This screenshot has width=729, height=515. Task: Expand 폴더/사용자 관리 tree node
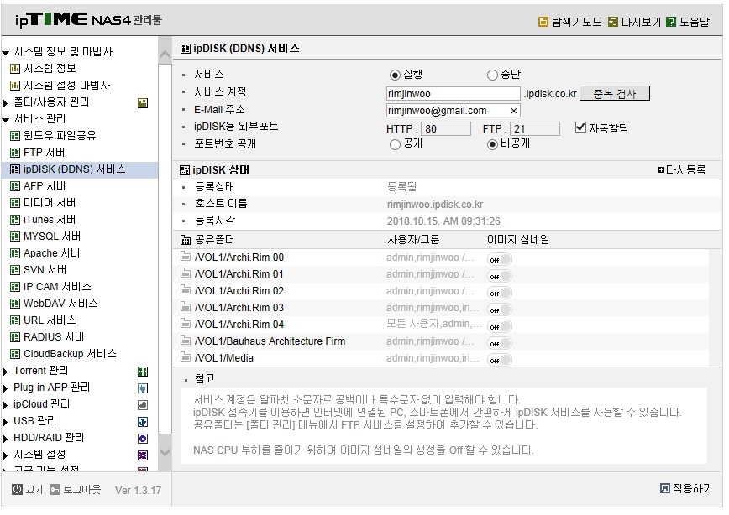pyautogui.click(x=6, y=103)
